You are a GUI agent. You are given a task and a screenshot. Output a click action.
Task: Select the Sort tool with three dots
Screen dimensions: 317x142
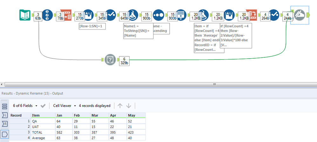click(158, 15)
